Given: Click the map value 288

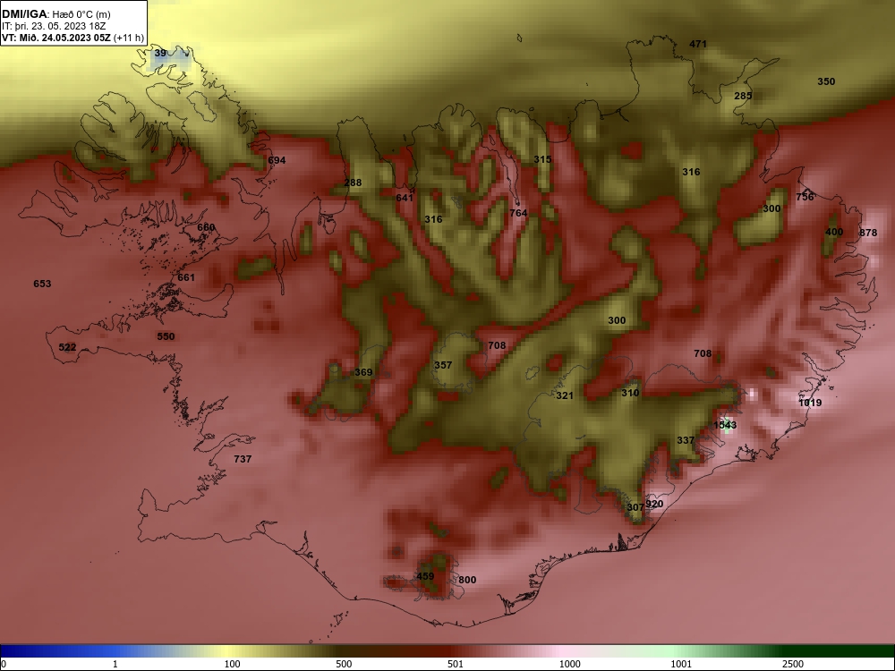Looking at the screenshot, I should (353, 183).
